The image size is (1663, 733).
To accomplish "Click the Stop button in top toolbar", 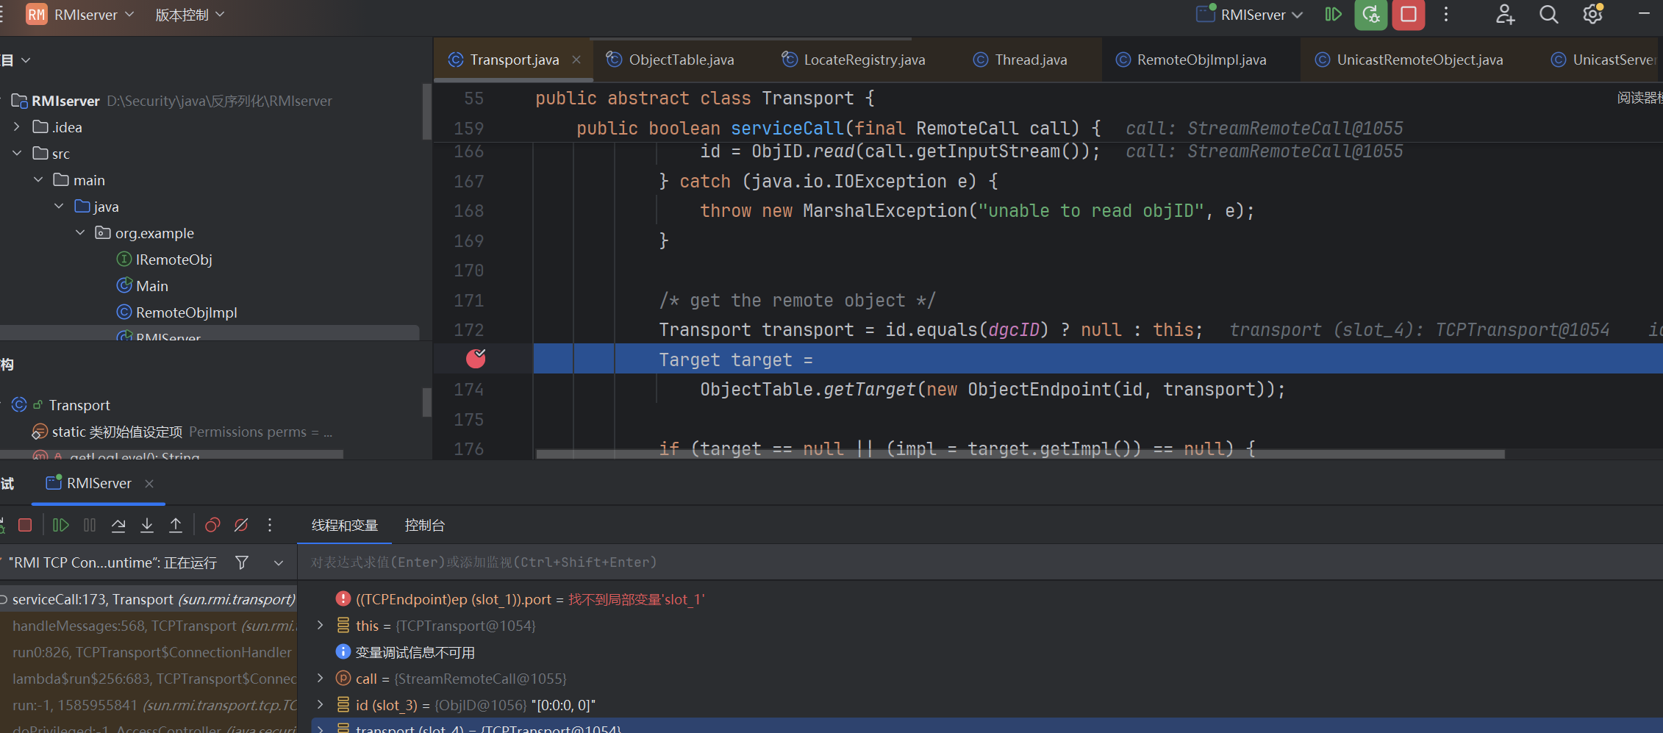I will coord(1408,15).
